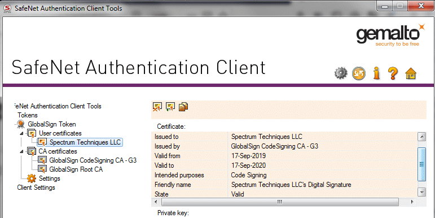Click vertical scrollbar up arrow
The height and width of the screenshot is (218, 435).
[421, 136]
